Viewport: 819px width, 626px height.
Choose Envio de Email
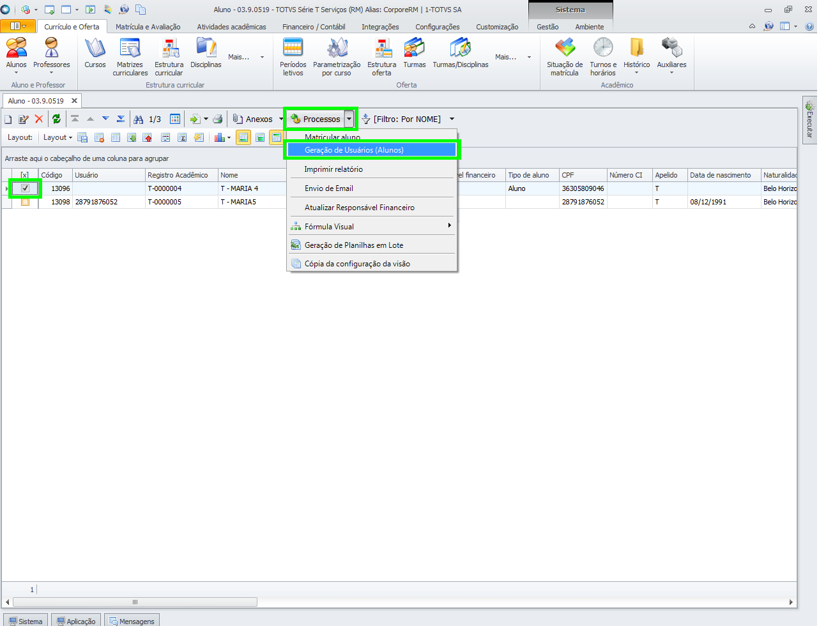[372, 188]
